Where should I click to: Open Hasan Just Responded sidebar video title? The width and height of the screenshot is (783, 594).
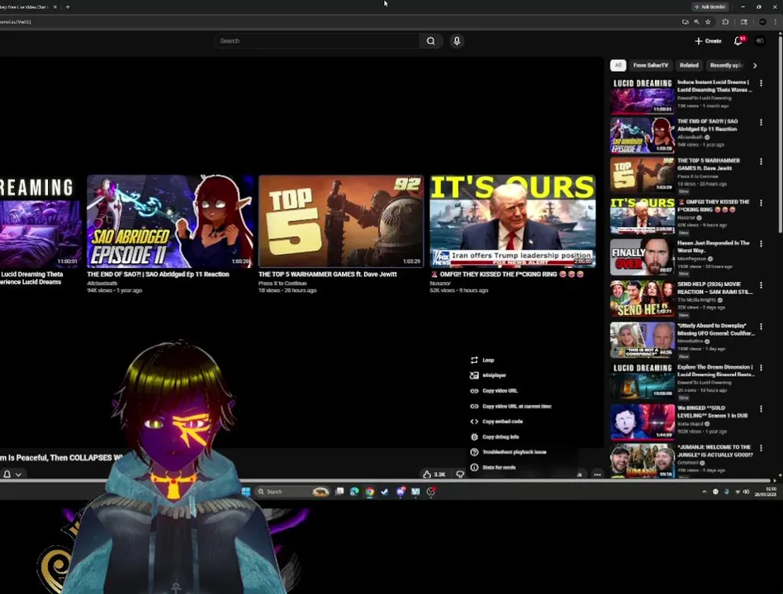click(x=714, y=247)
